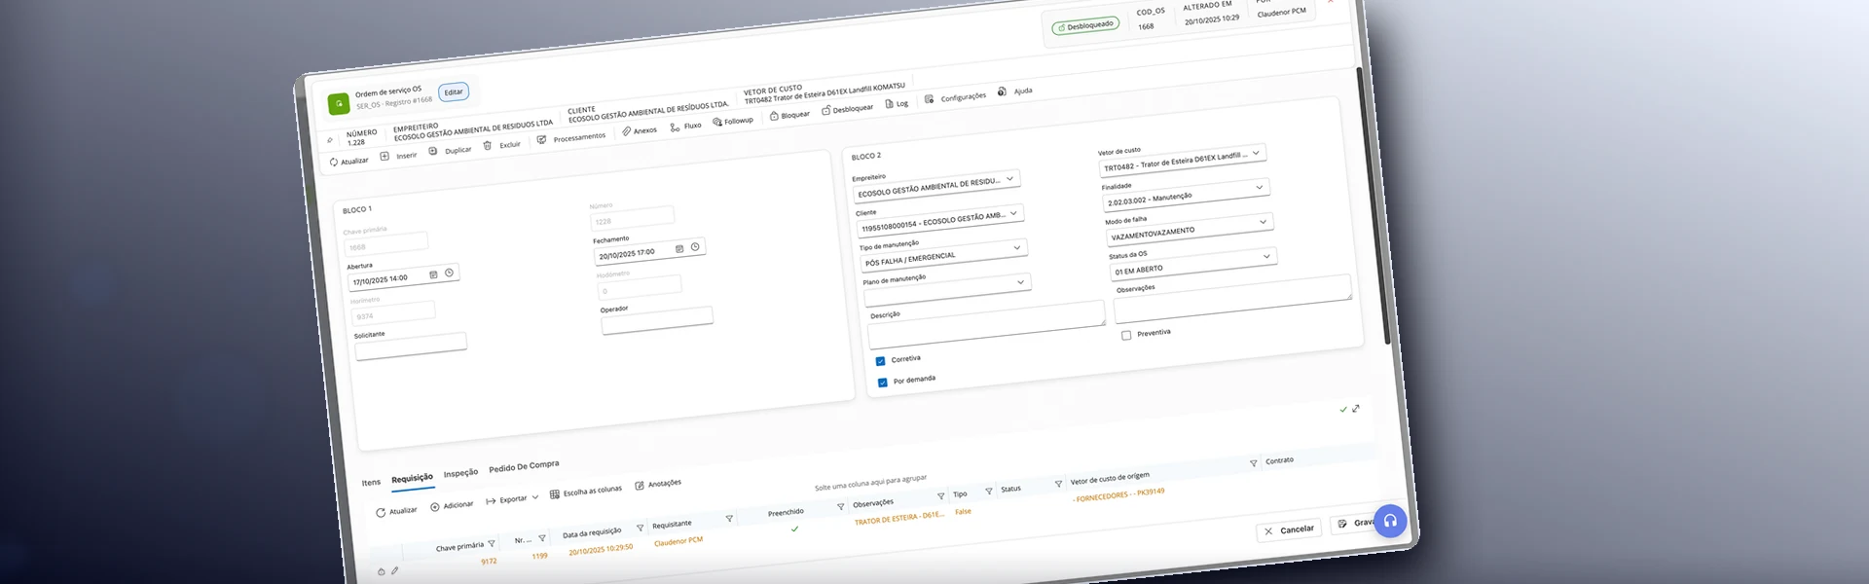The image size is (1869, 584).
Task: Open clock picker for Abertura time
Action: [449, 273]
